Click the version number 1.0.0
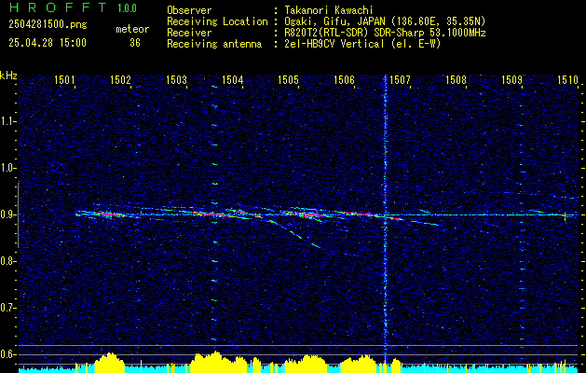 127,8
